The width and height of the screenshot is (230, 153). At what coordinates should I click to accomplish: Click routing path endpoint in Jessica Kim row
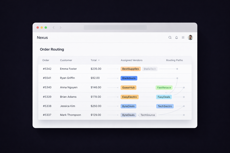[184, 106]
